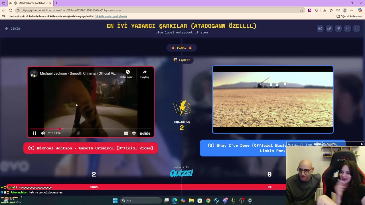365x205 pixels.
Task: Click the purple extension icon in toolbar
Action: tap(310, 10)
